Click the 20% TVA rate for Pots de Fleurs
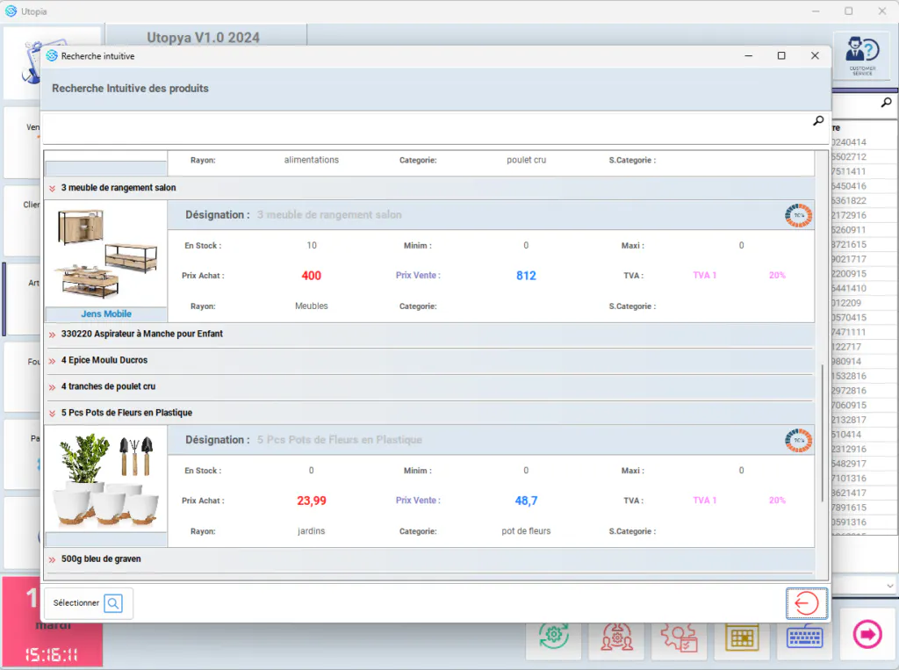The image size is (899, 670). (777, 501)
